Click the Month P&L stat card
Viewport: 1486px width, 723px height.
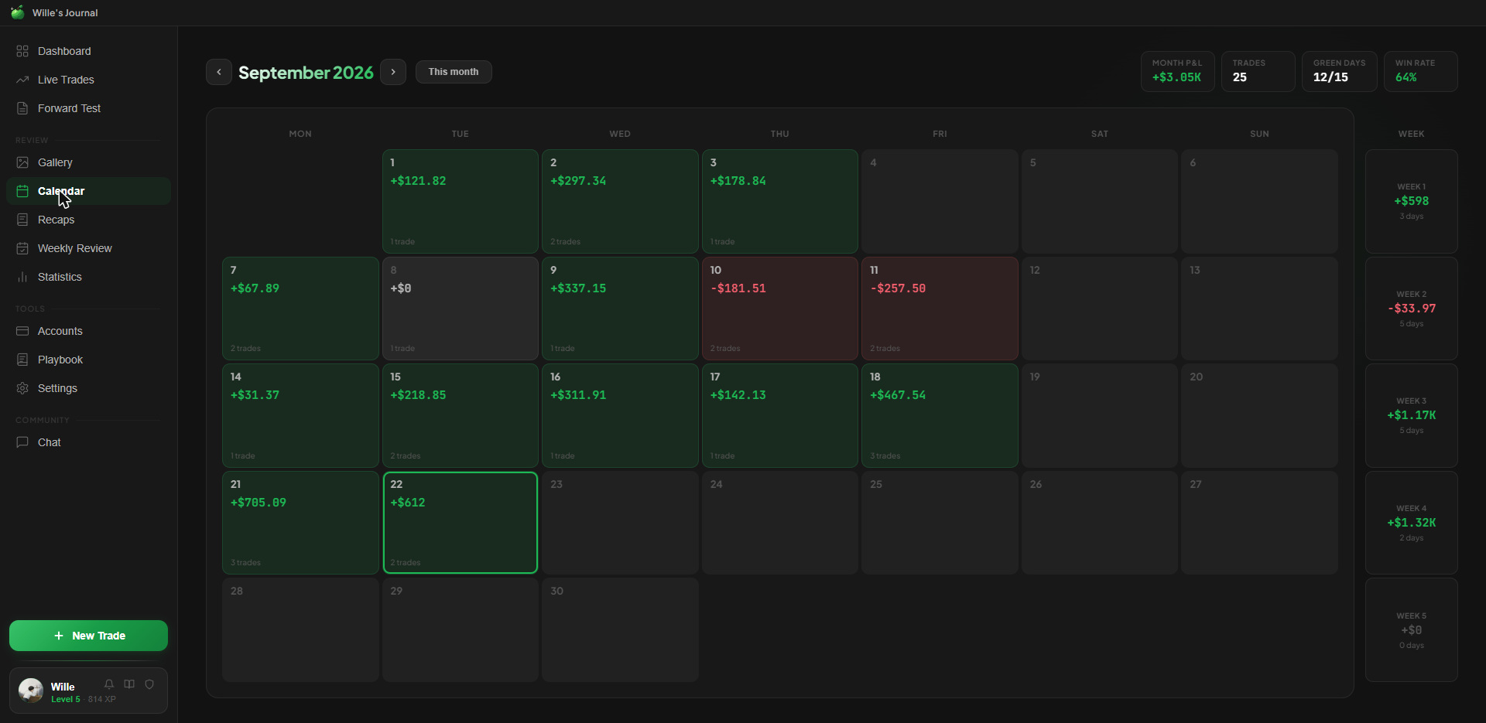(x=1177, y=71)
